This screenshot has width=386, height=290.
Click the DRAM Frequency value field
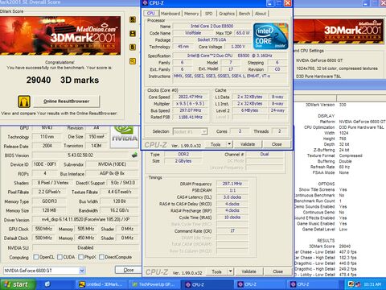[x=232, y=184]
